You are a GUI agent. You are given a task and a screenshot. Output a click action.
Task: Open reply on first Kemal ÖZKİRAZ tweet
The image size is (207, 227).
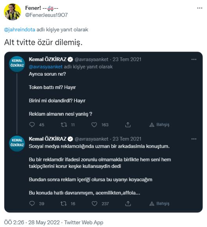tap(32, 125)
